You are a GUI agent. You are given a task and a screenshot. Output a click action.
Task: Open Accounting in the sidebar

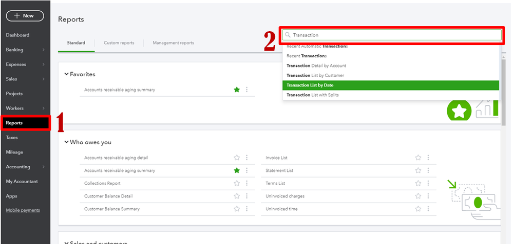pos(18,167)
